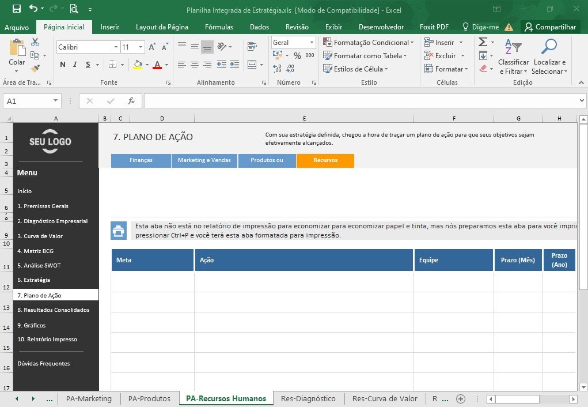
Task: Expand the Geral number format dropdown
Action: (312, 43)
